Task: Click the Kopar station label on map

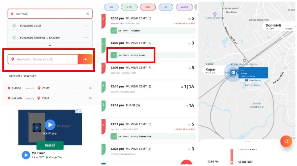Action: 213,71
